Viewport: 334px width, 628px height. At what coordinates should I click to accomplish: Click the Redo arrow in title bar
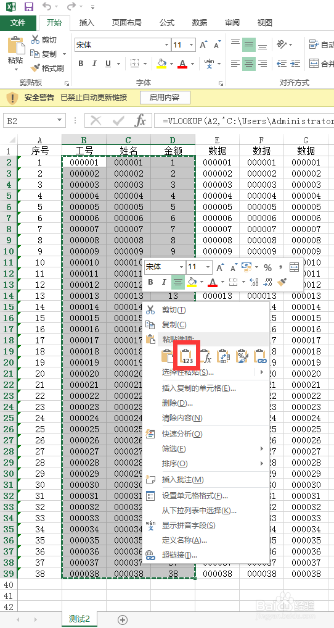coord(71,7)
